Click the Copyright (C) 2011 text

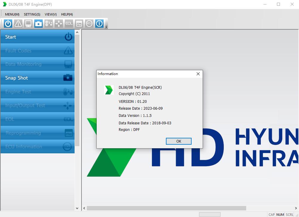tap(134, 94)
